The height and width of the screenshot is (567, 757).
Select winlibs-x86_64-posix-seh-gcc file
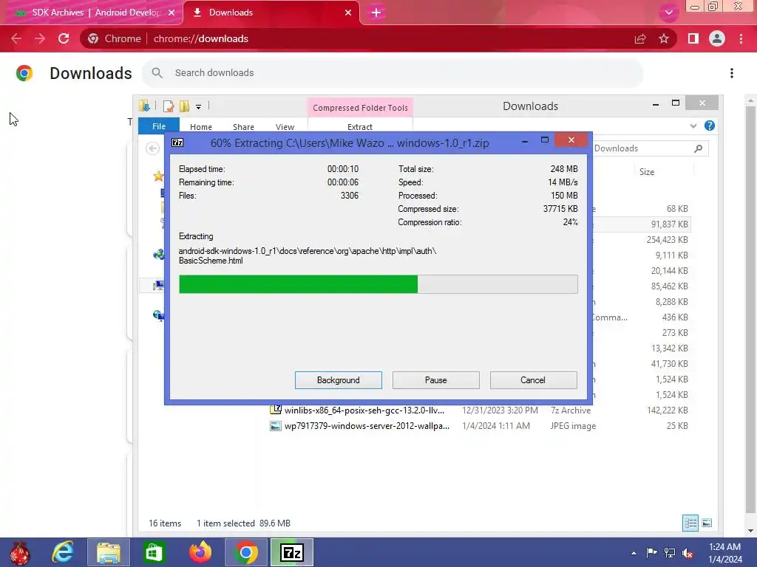click(364, 410)
